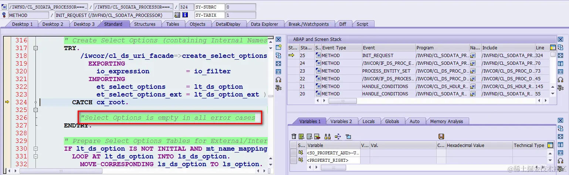
Task: Open the Objects tab
Action: click(197, 24)
